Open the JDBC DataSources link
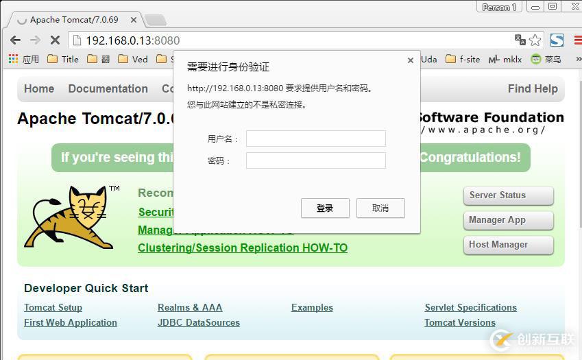 point(199,322)
